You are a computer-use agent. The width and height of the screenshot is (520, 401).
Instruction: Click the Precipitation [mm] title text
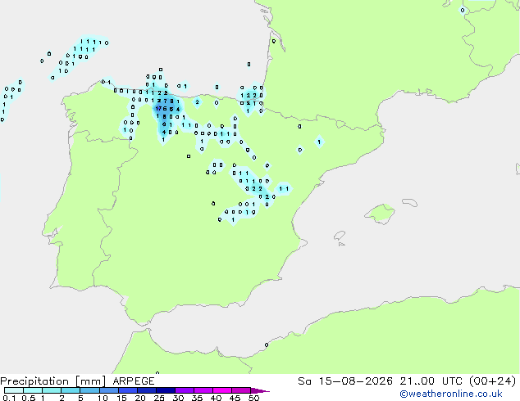click(x=53, y=381)
